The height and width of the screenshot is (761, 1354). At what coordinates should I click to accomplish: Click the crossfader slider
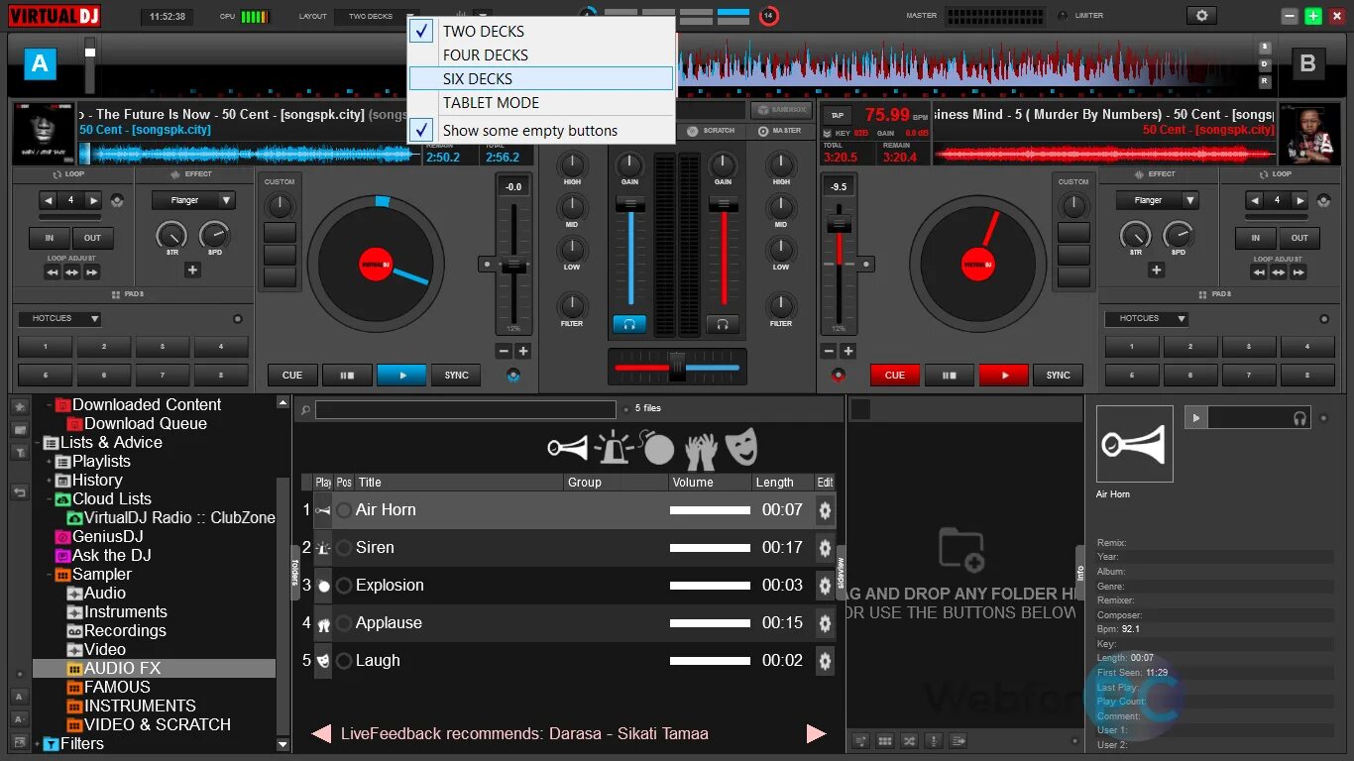[x=677, y=367]
